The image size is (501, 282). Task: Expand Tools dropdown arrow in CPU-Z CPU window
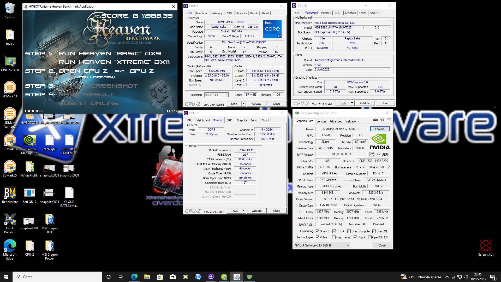coord(243,104)
